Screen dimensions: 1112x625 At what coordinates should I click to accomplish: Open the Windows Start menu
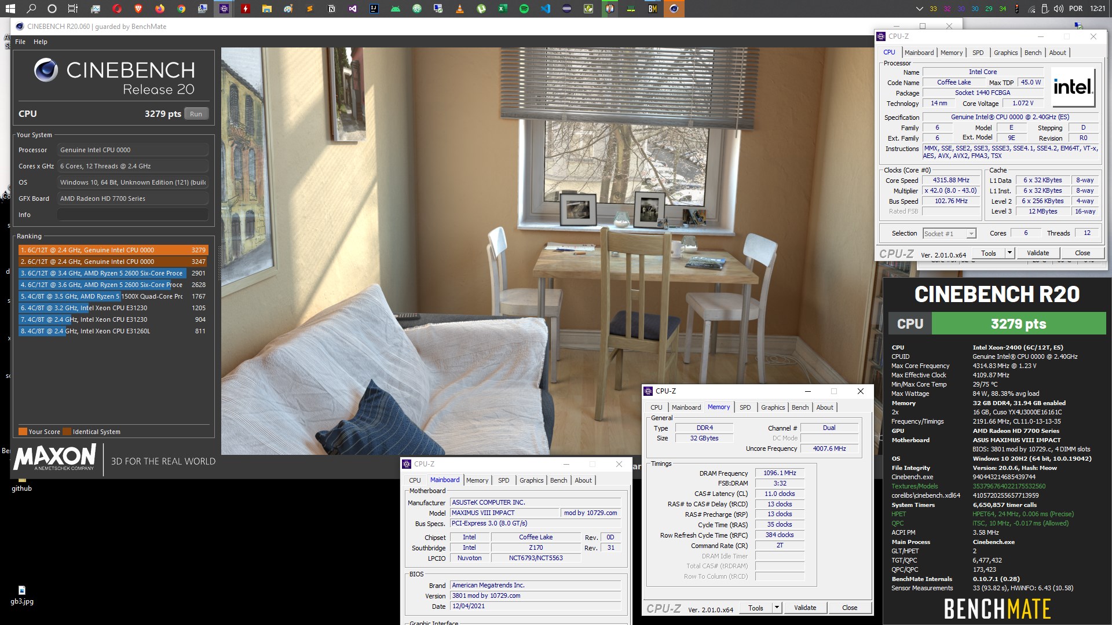[x=10, y=9]
